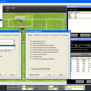This screenshot has width=91, height=91.
Task: Expand the submenu arrow at the top of the left menu
Action: tap(1, 6)
